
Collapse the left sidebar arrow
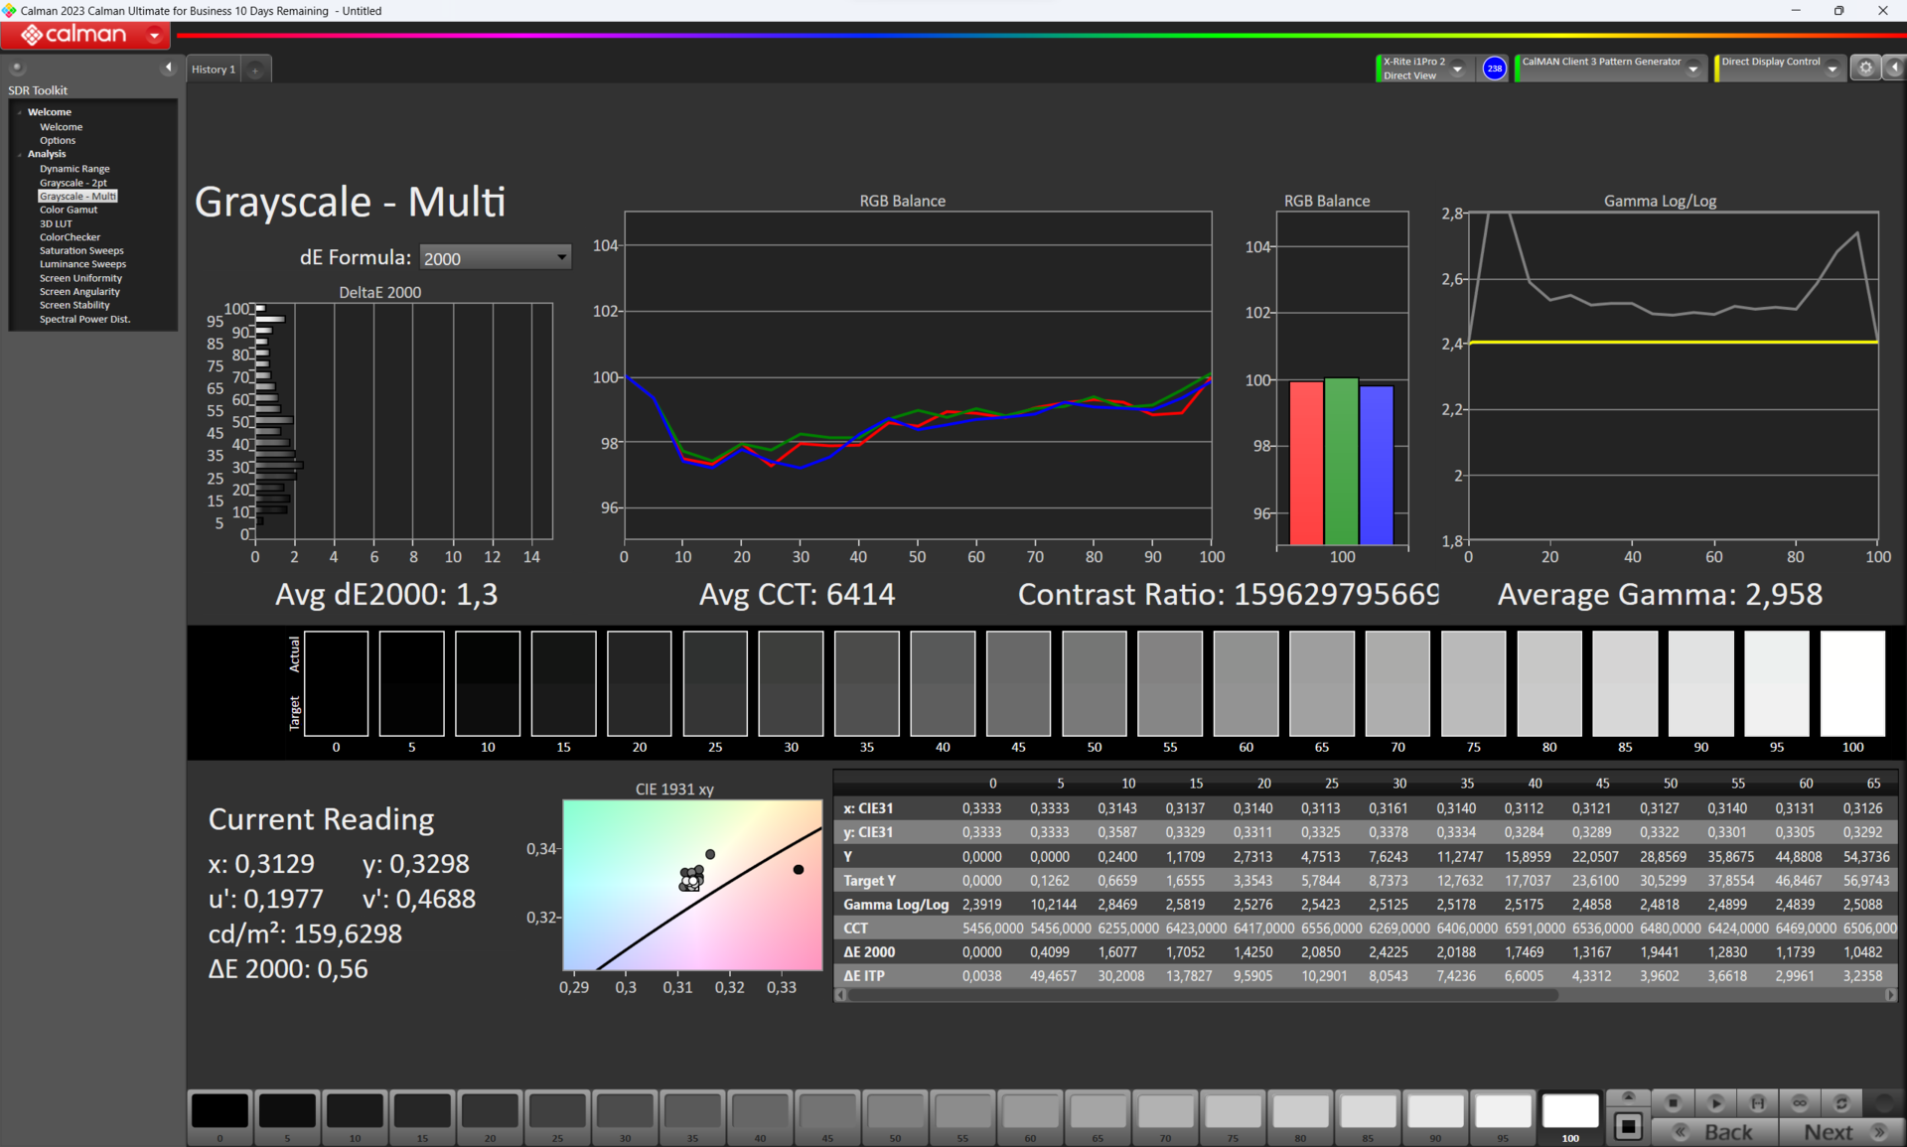point(168,68)
